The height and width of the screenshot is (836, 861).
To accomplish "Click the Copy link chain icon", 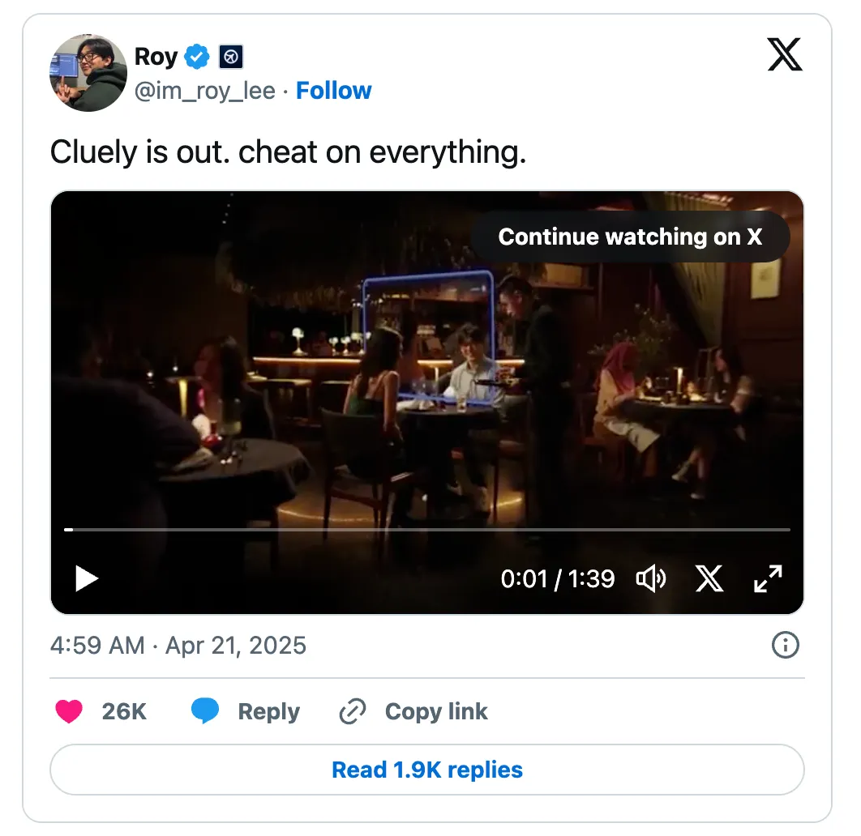I will [x=353, y=711].
